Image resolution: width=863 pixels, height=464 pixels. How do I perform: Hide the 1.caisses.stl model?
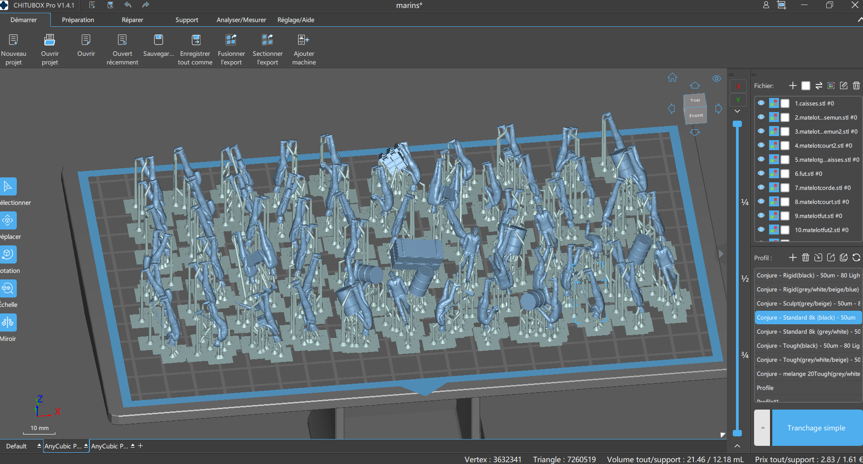(761, 103)
